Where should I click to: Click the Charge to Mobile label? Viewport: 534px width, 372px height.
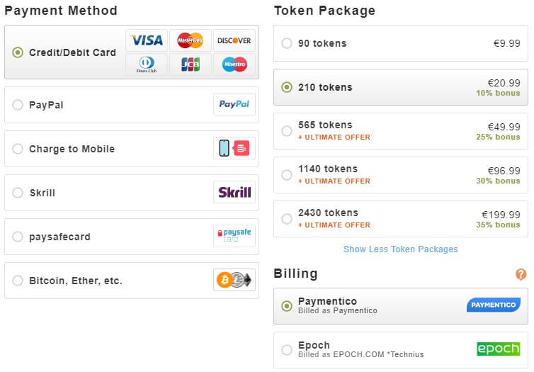(72, 149)
